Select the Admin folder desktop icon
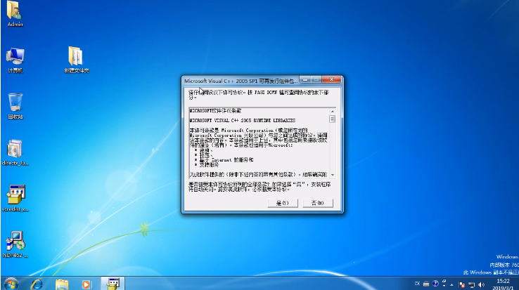519x290 pixels. (x=15, y=13)
